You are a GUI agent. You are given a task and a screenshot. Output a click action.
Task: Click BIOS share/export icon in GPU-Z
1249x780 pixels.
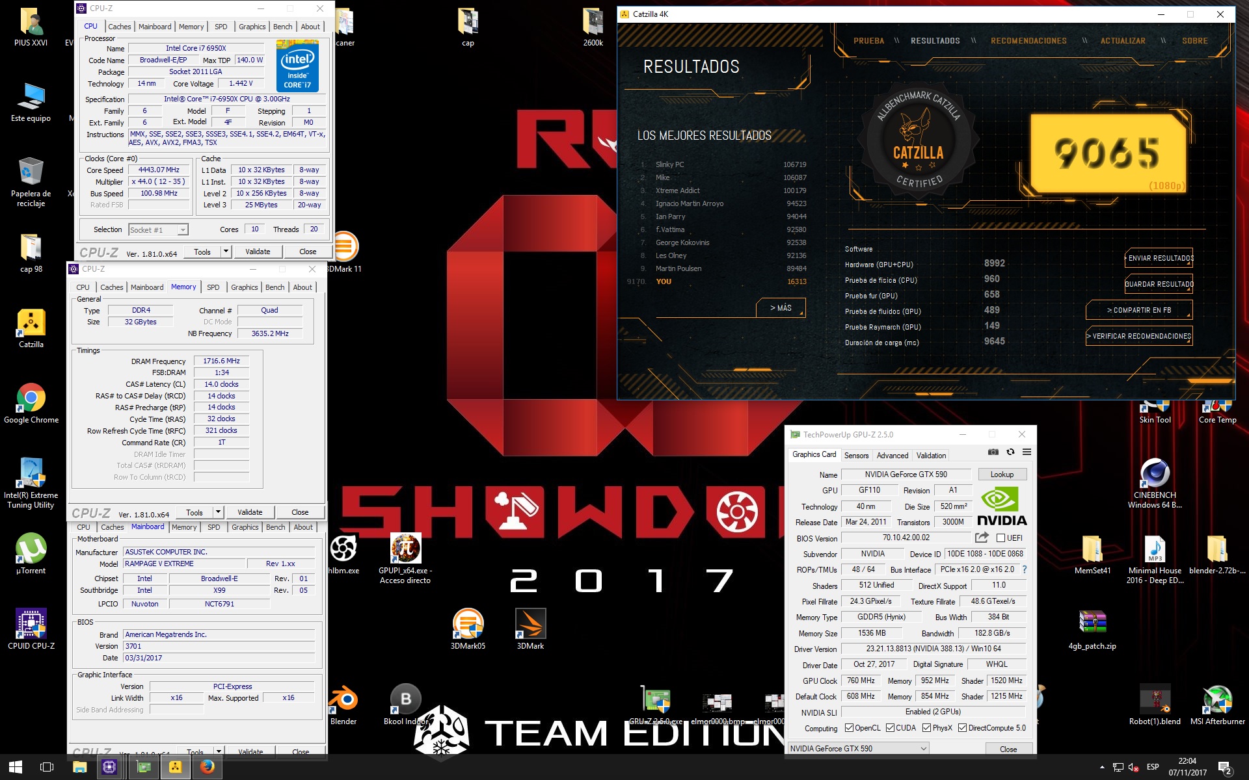tap(982, 538)
